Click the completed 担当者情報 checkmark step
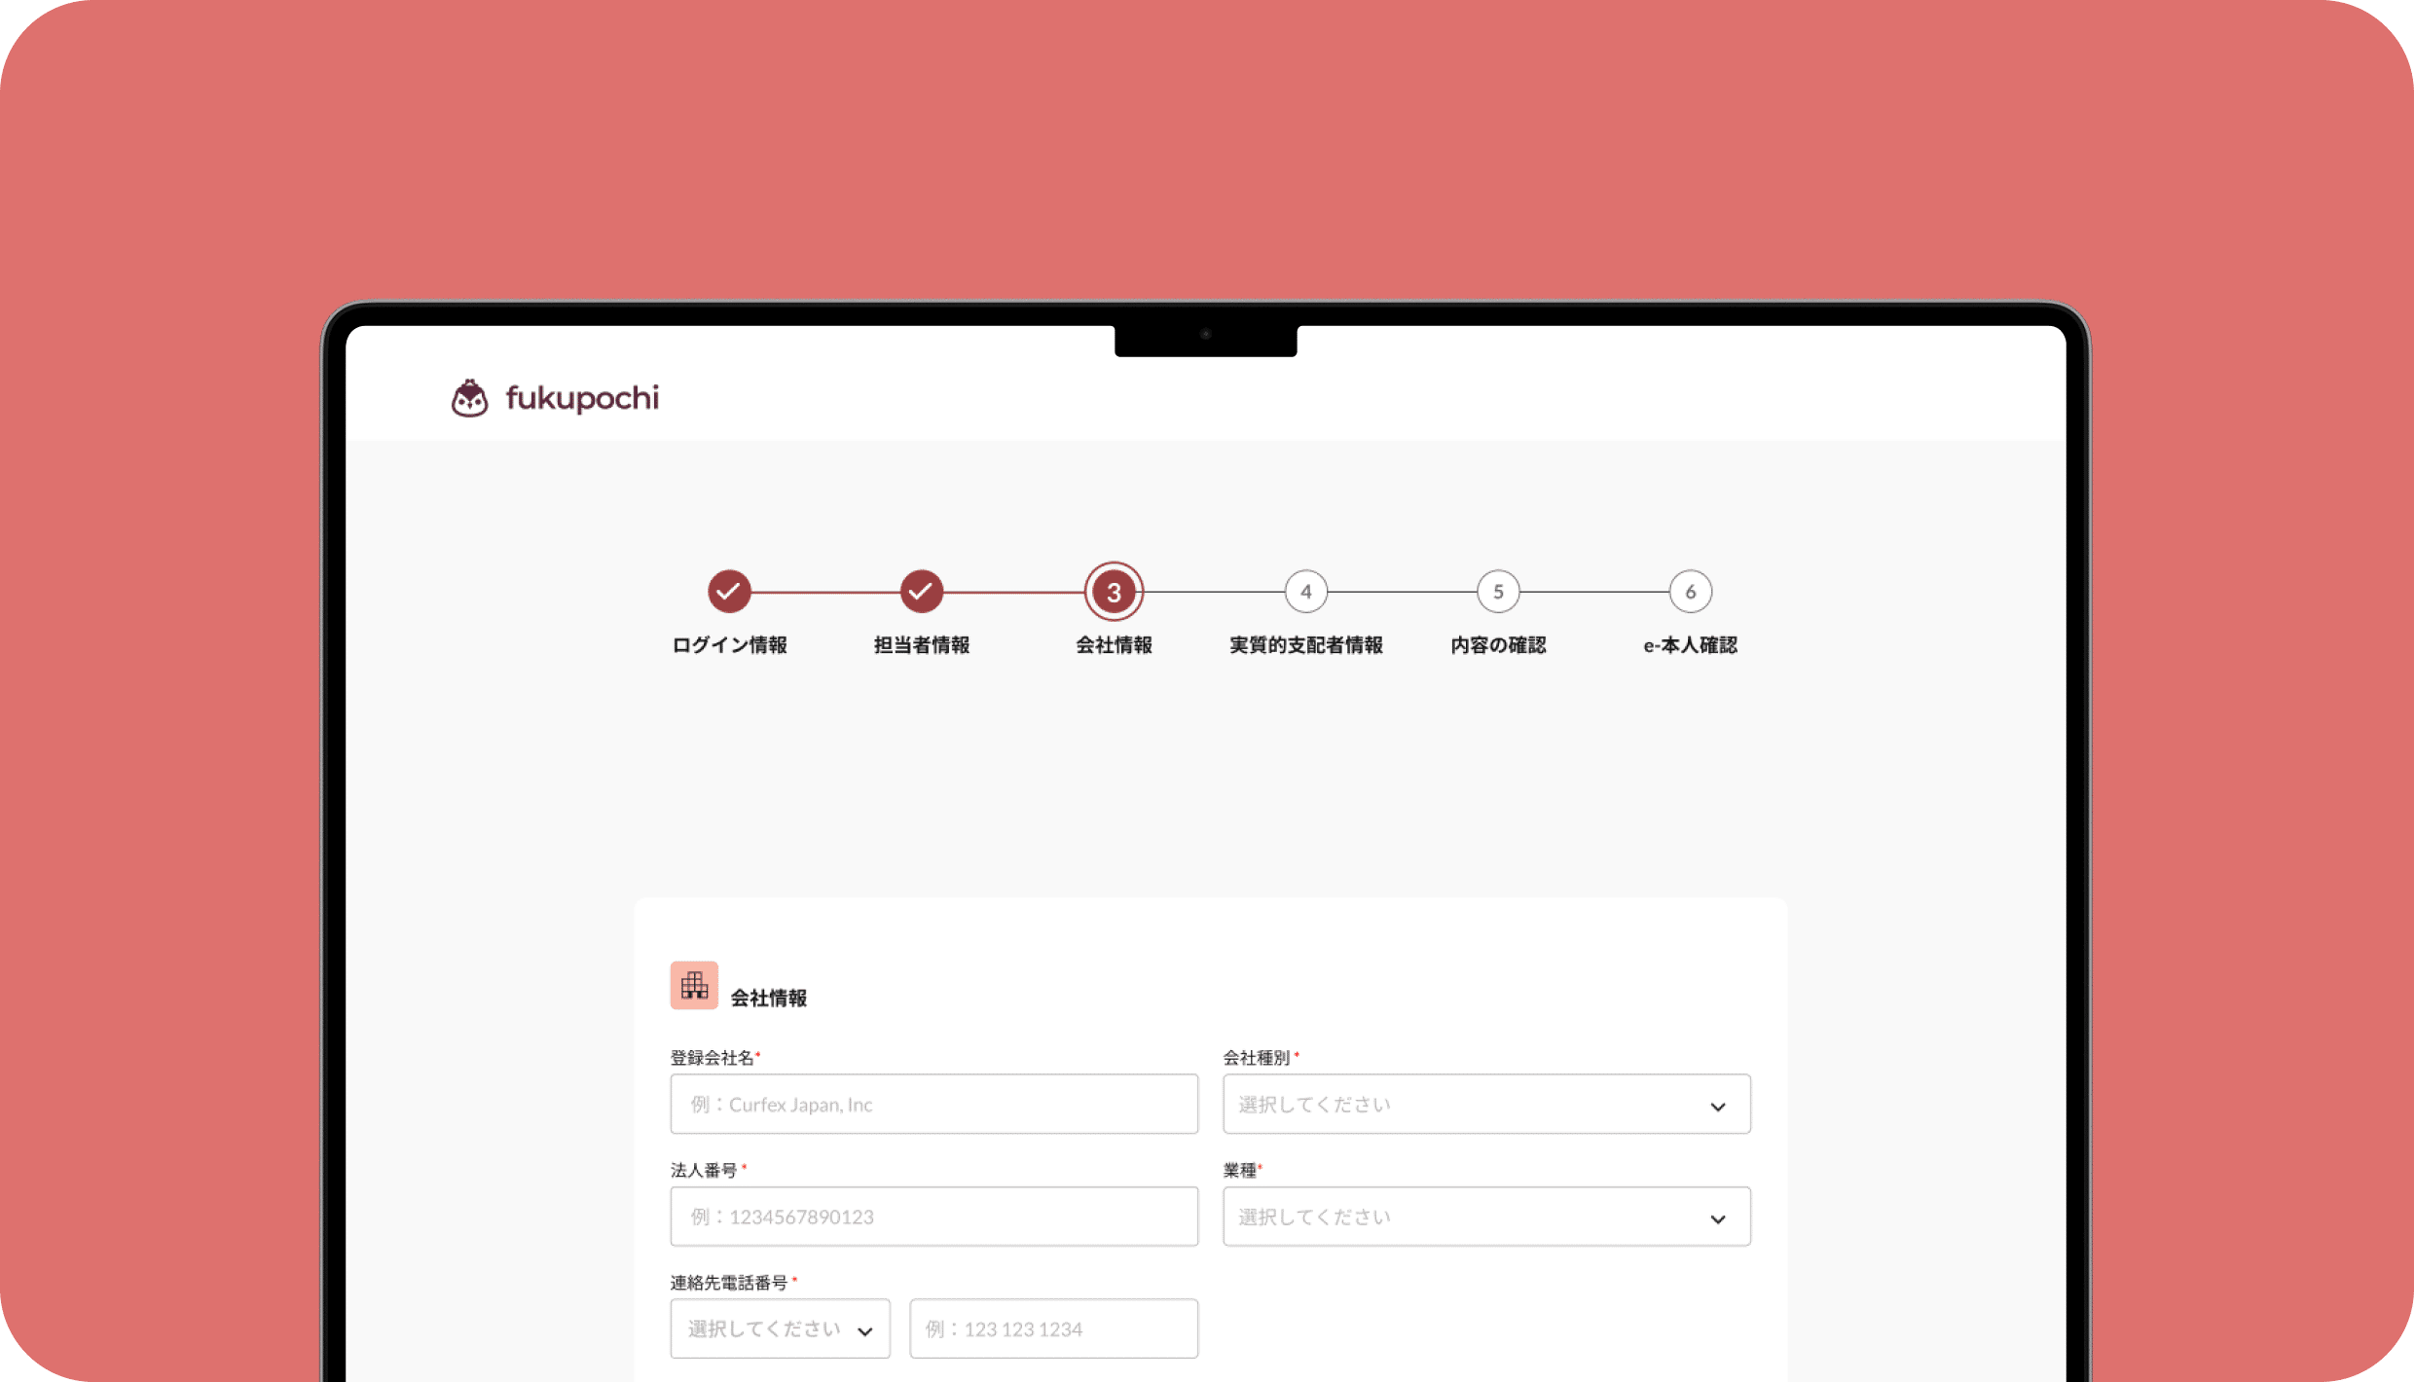Image resolution: width=2414 pixels, height=1382 pixels. point(921,591)
